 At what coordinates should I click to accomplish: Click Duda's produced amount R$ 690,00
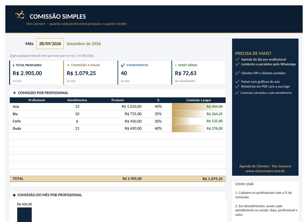coord(133,129)
